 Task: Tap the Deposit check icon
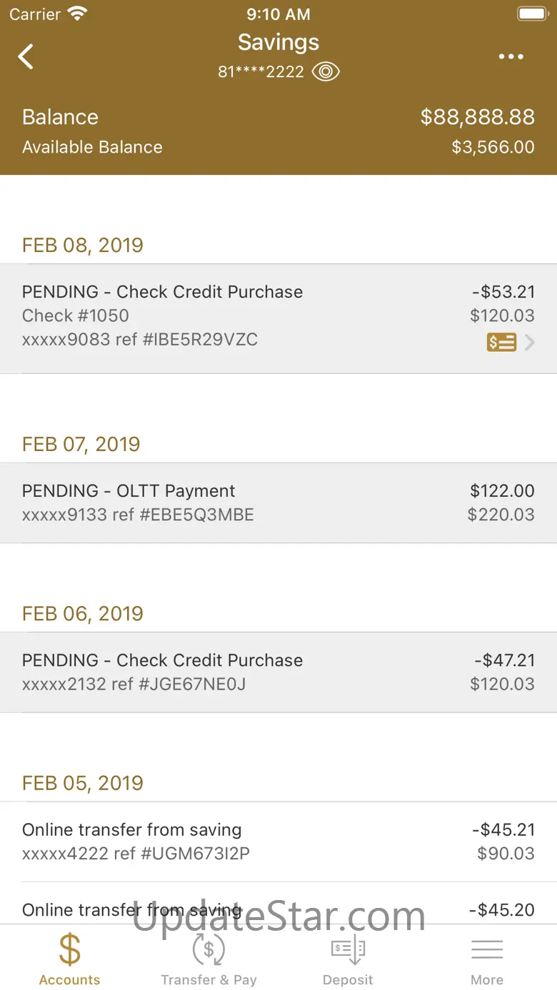click(348, 950)
